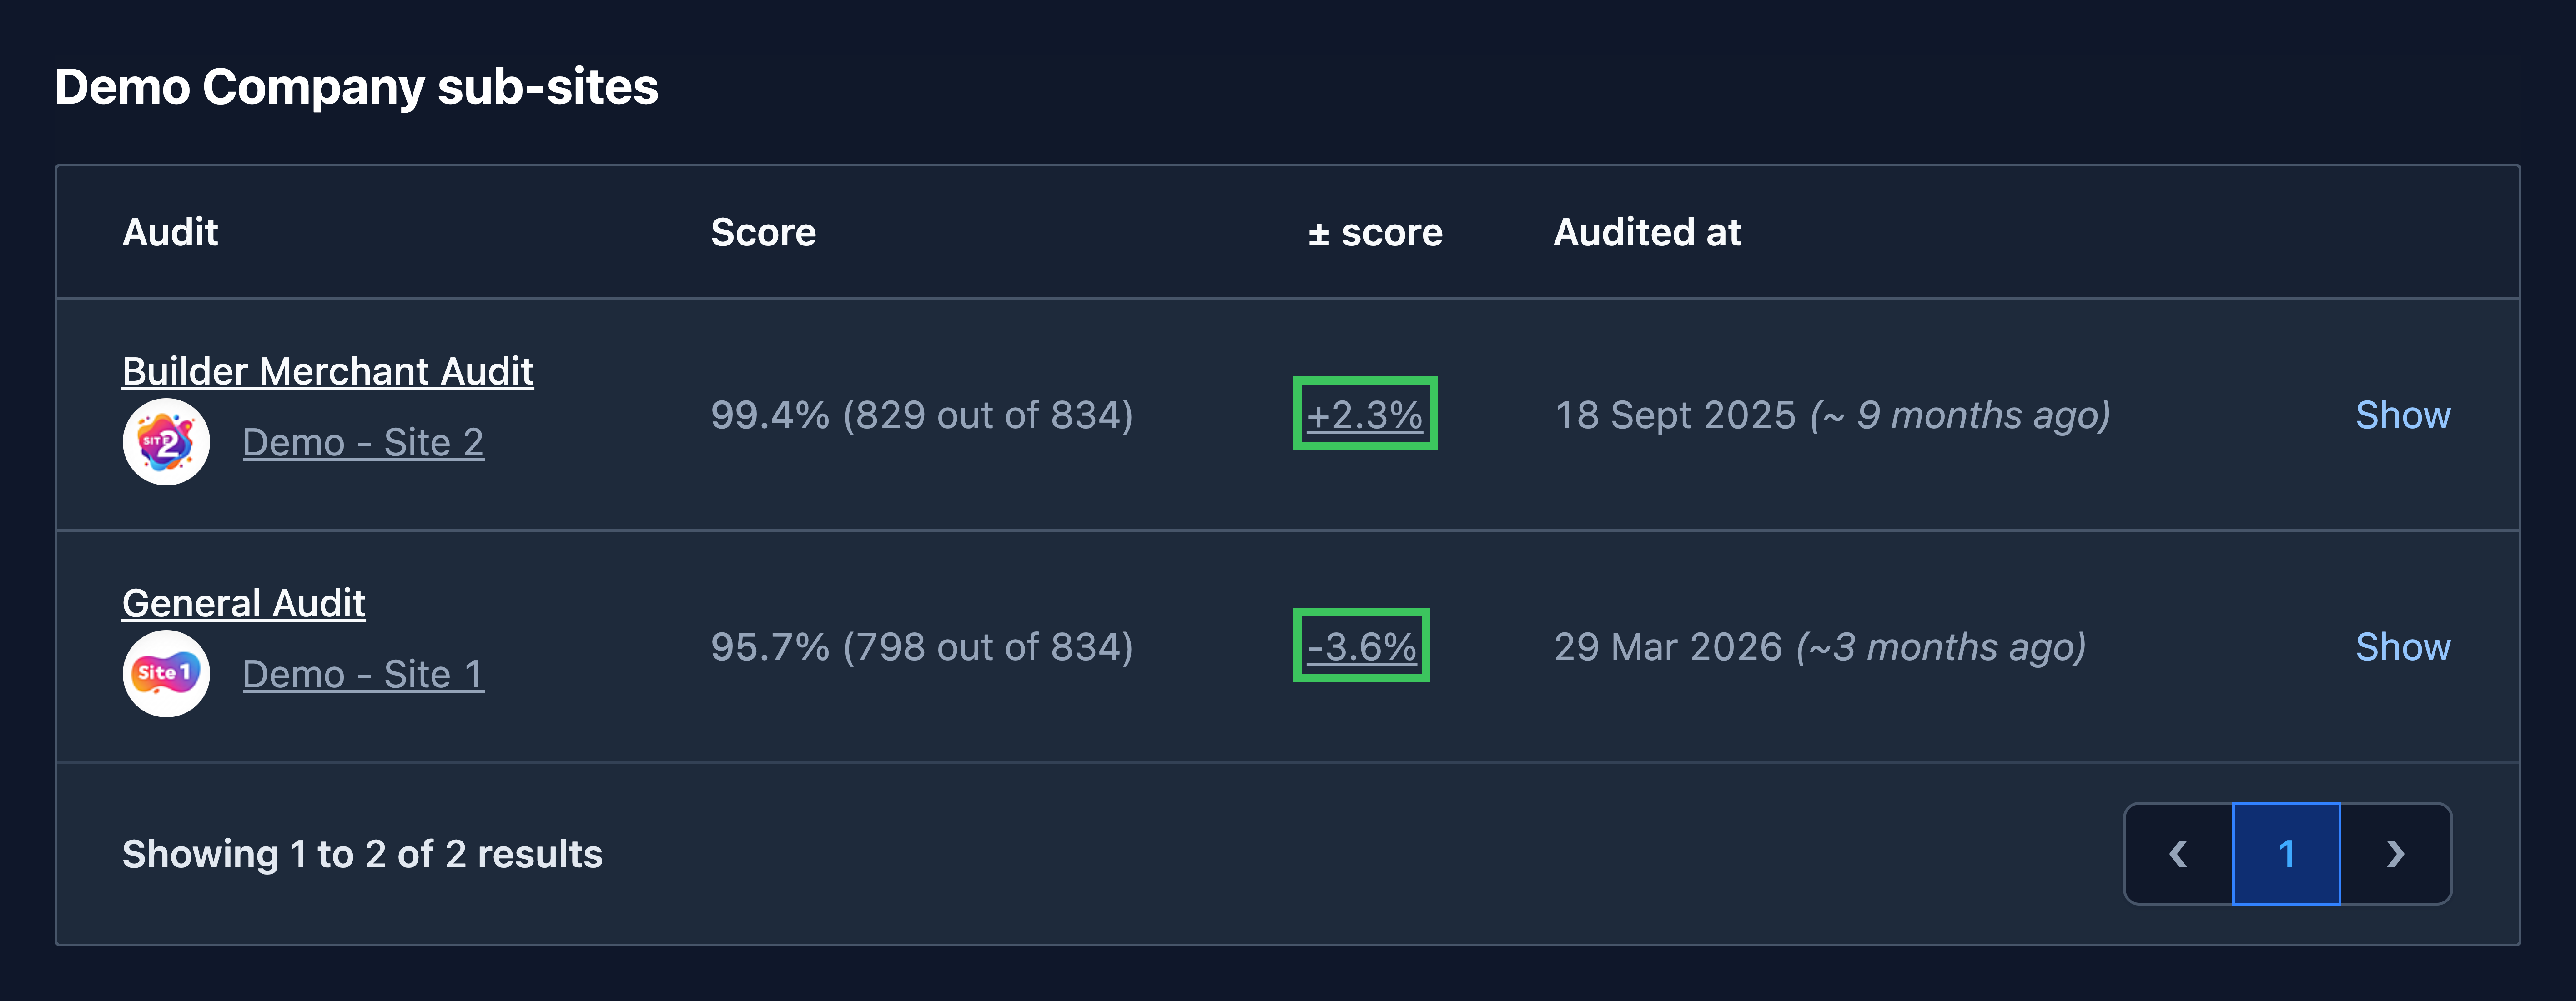Show the Builder Merchant Audit details
The height and width of the screenshot is (1001, 2576).
2403,415
